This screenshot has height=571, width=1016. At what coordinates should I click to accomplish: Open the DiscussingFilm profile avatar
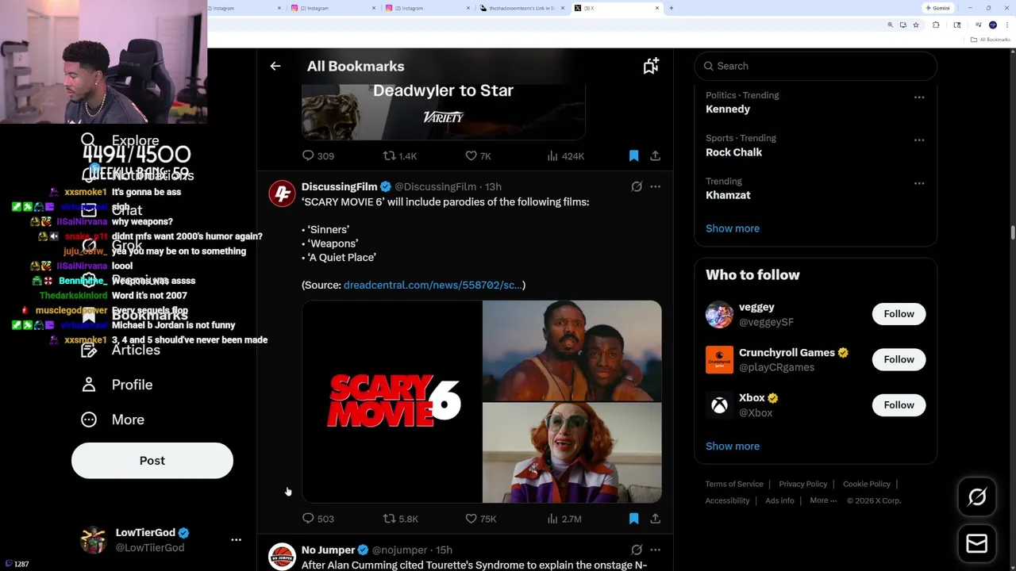[x=282, y=194]
